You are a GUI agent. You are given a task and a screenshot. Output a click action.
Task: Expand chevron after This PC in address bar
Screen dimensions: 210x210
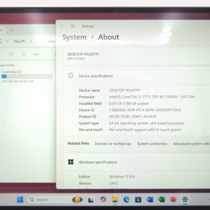[x=31, y=42]
